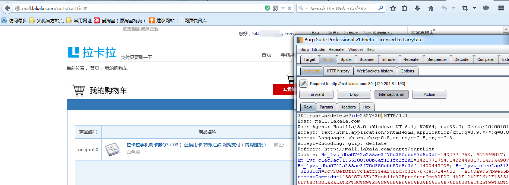
Task: Switch to the Sequencer tab
Action: click(437, 59)
